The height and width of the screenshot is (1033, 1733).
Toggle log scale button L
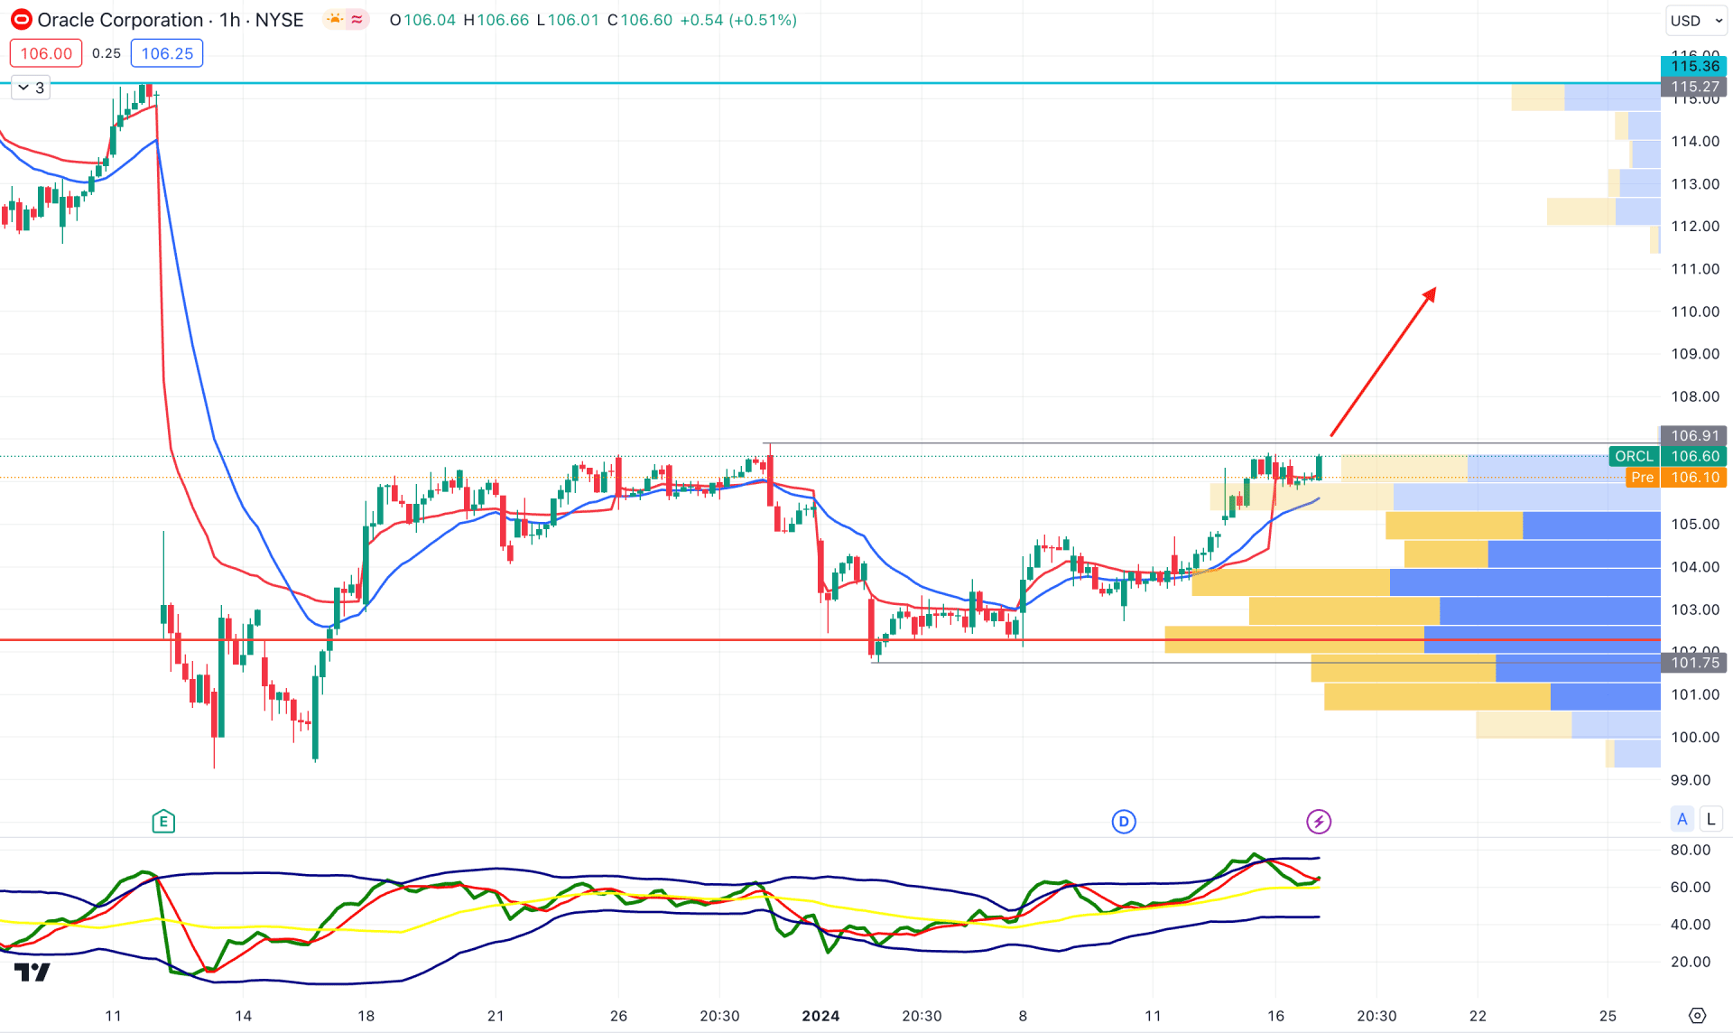click(x=1710, y=820)
